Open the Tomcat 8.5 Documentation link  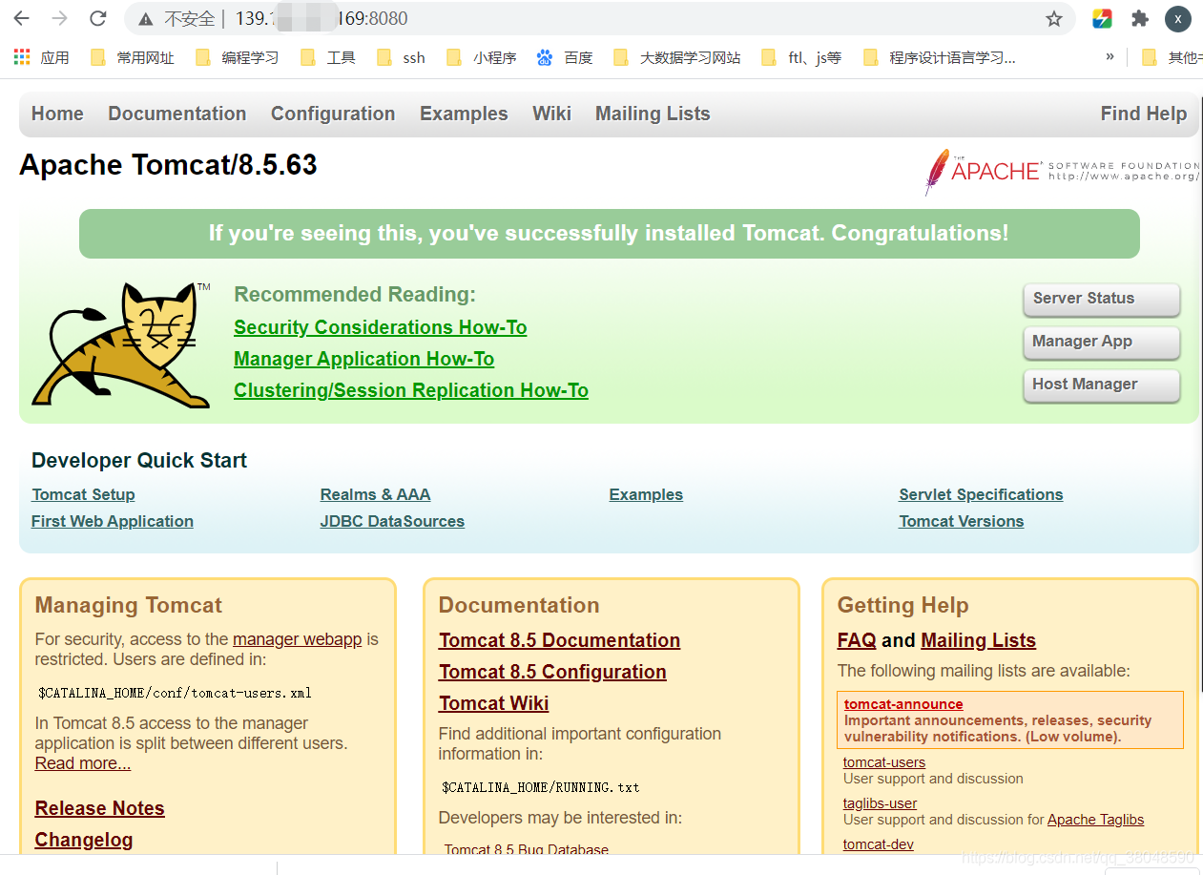[560, 640]
